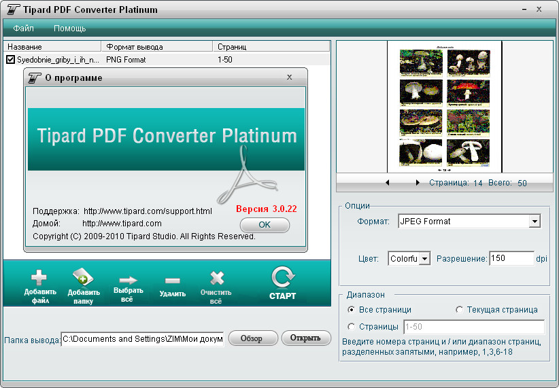559x388 pixels.
Task: Start conversion with the СТАРТ icon
Action: [283, 277]
